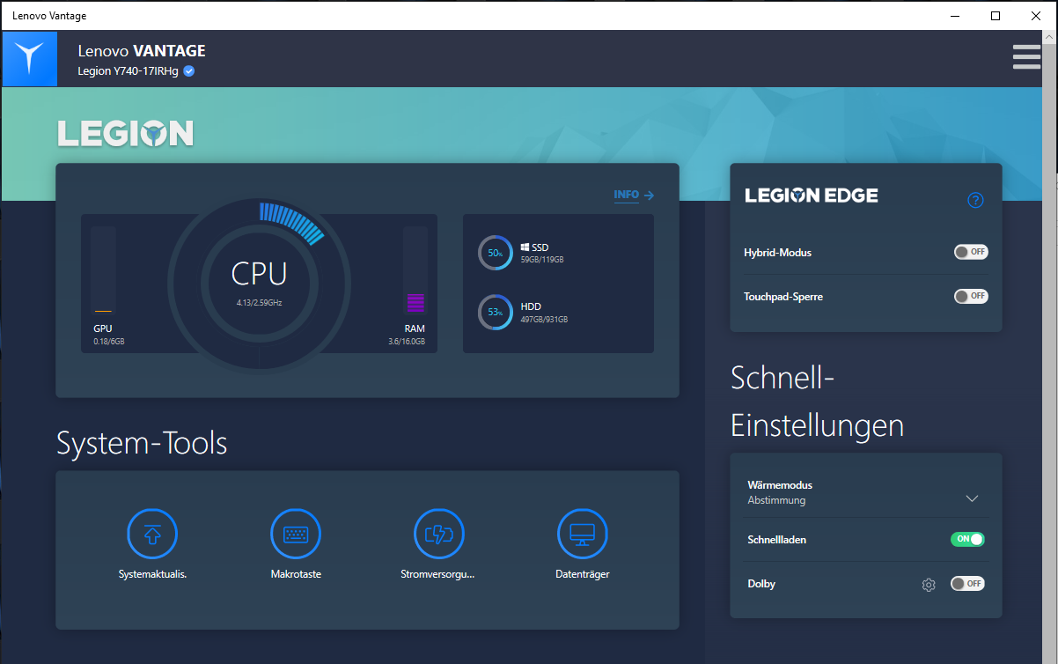The height and width of the screenshot is (664, 1058).
Task: Turn off Schnellladen switch
Action: 967,539
